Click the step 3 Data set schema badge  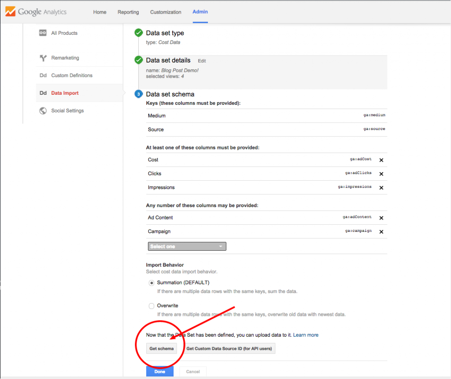tap(139, 94)
